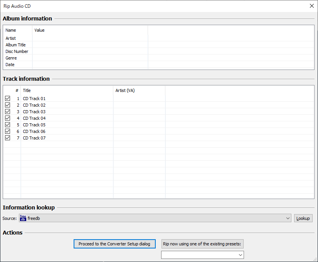The image size is (318, 262).
Task: Deselect the CD Track 06 checkbox
Action: tap(7, 131)
